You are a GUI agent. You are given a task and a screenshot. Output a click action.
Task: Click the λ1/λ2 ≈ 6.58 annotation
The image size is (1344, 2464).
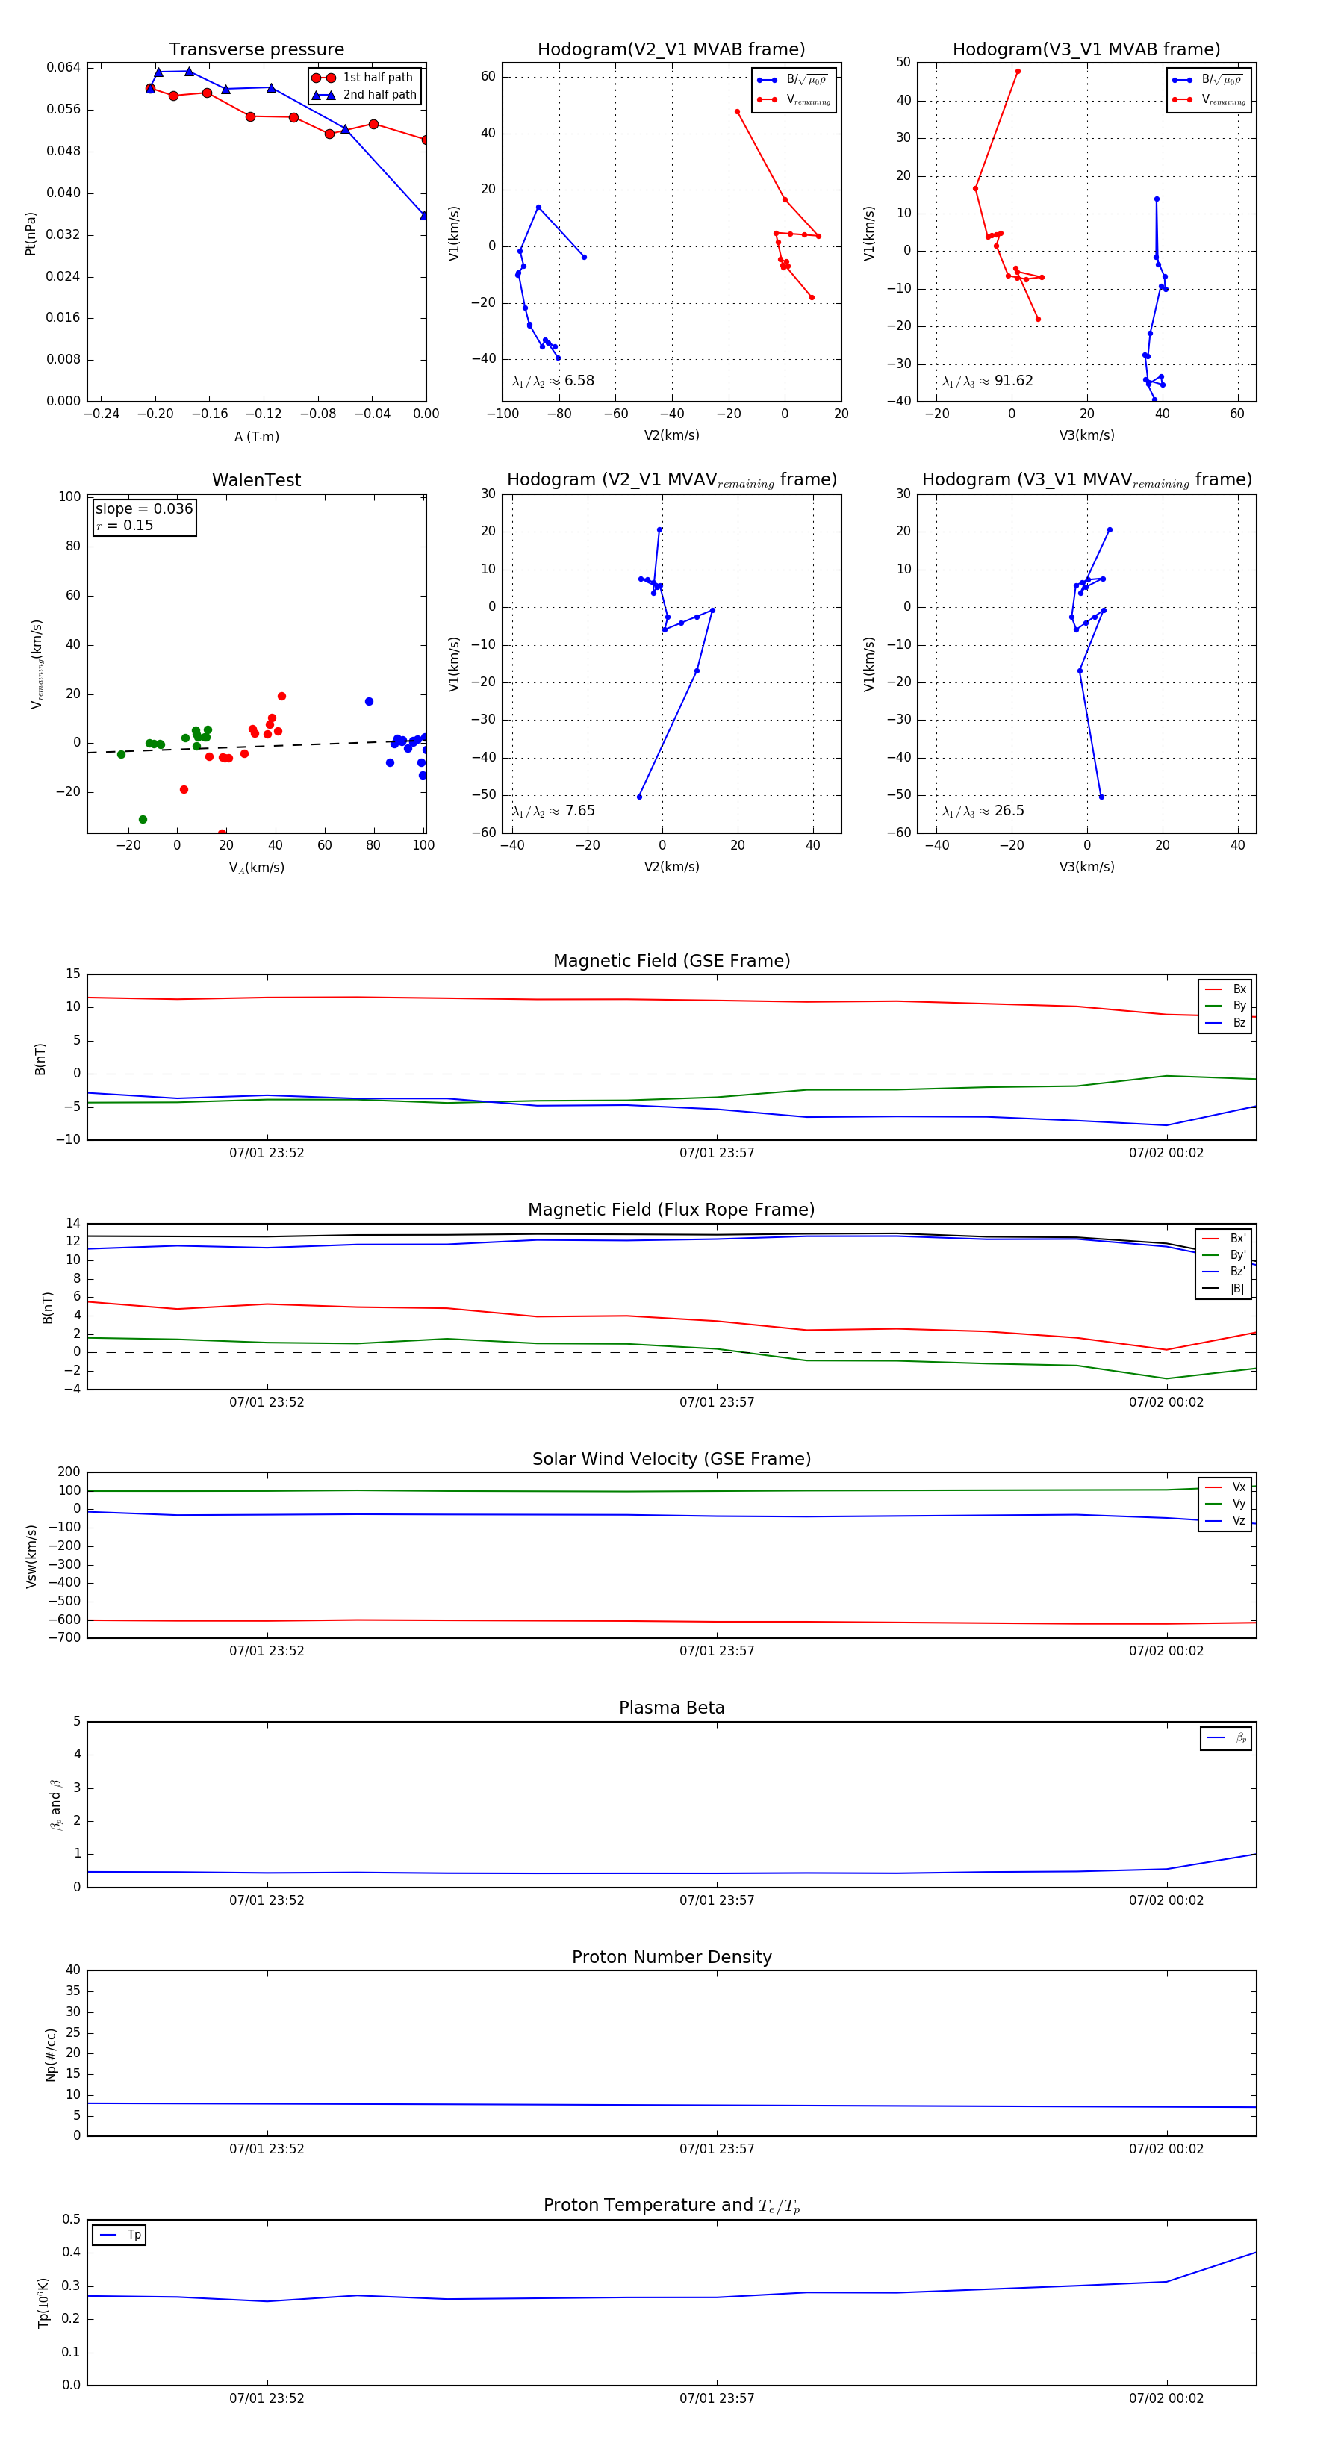[553, 381]
